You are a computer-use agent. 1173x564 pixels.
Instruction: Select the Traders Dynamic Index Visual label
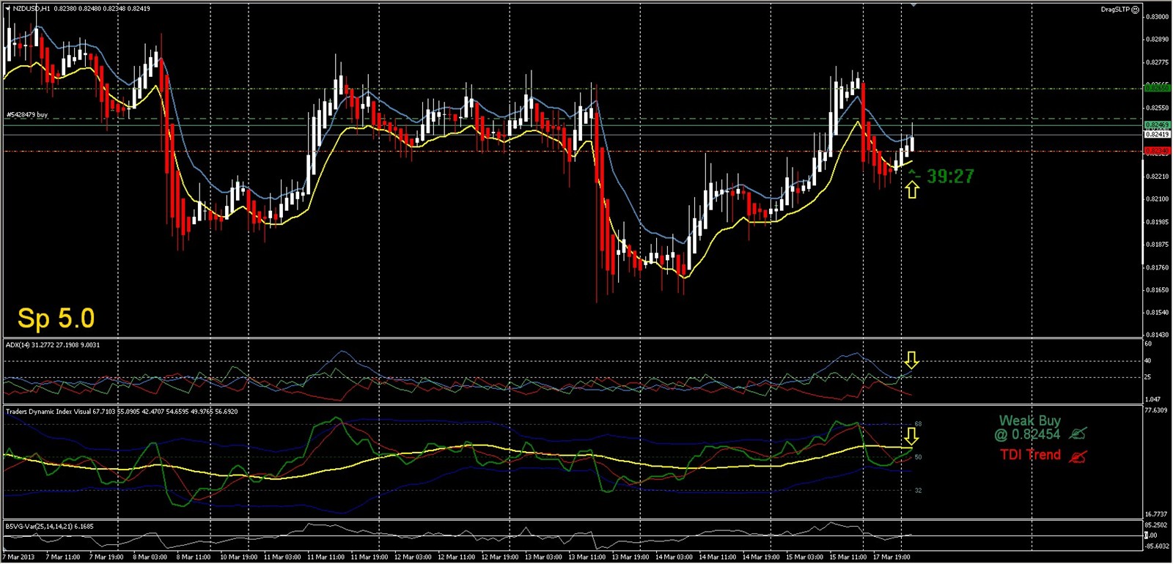tap(122, 412)
